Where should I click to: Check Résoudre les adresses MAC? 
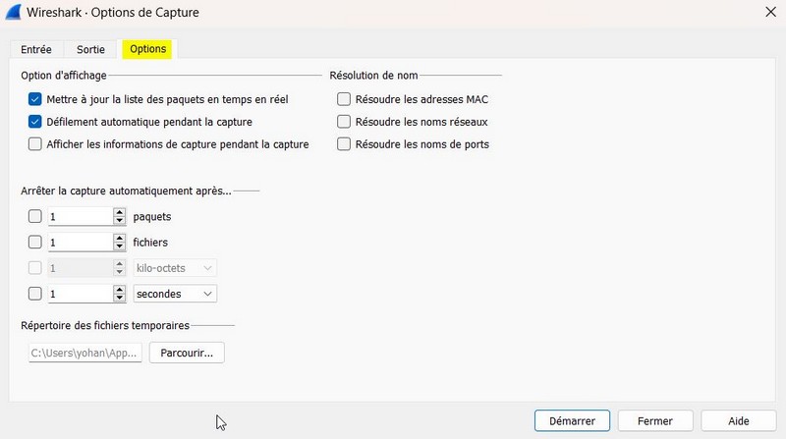343,99
